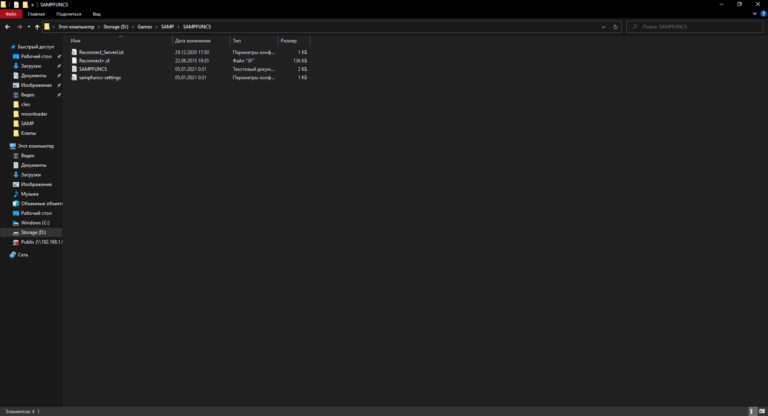Click the Музыка note icon in sidebar
The height and width of the screenshot is (416, 768).
pos(16,194)
